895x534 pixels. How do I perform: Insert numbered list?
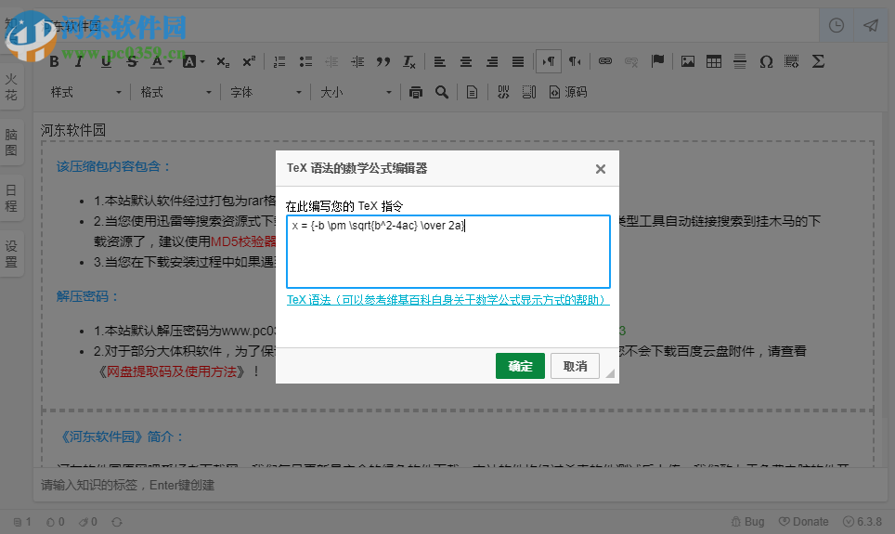279,61
